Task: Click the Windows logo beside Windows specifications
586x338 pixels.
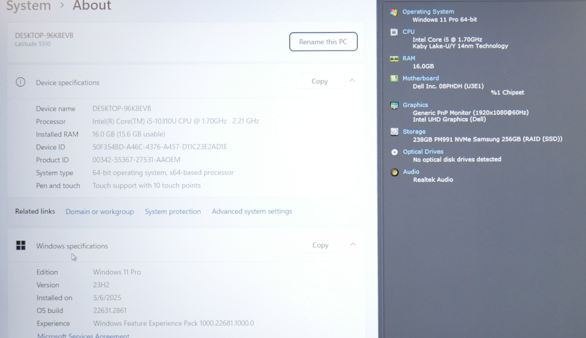Action: (21, 245)
